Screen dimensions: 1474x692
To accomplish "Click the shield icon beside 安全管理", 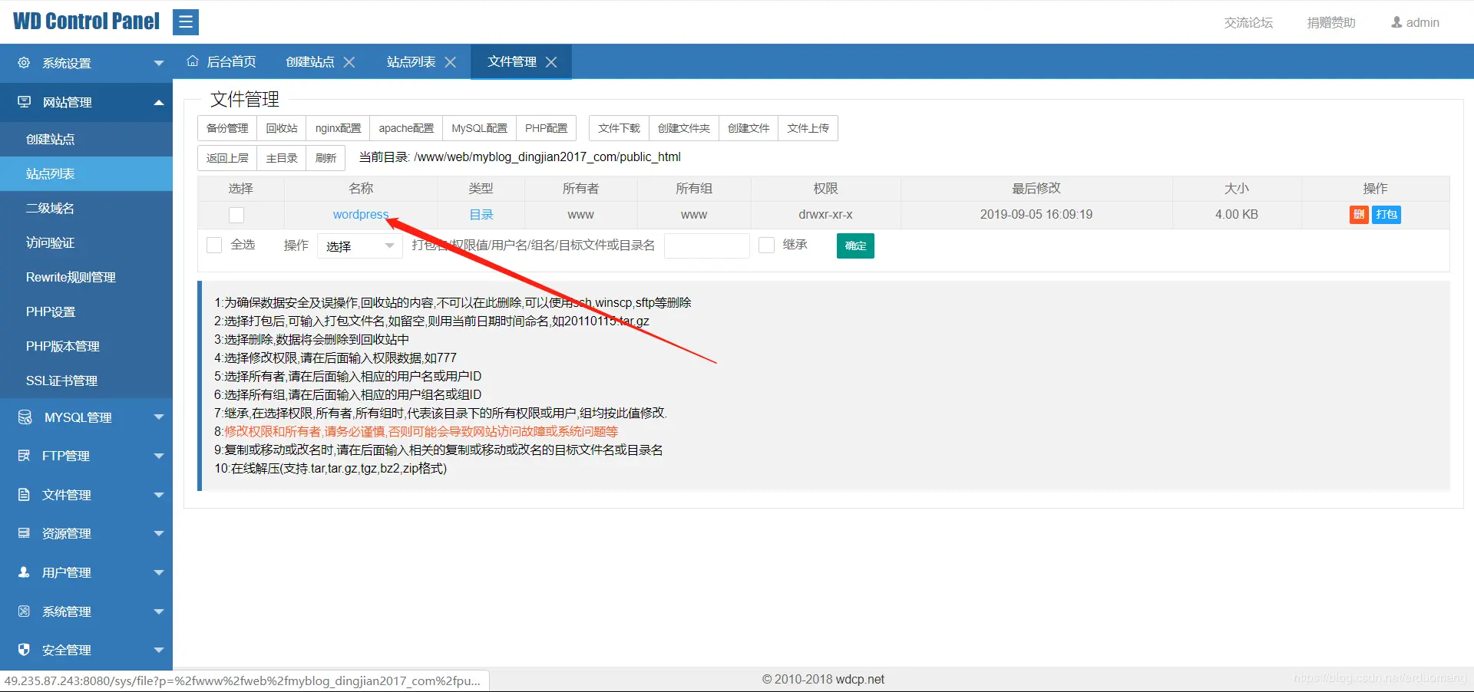I will tap(24, 650).
